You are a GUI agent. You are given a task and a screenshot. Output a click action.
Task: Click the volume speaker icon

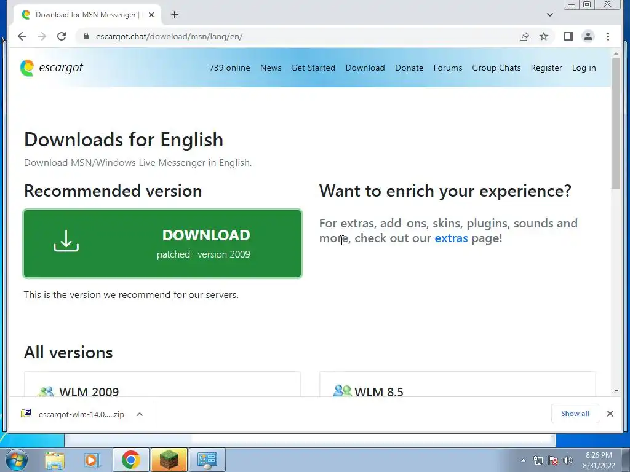pyautogui.click(x=568, y=460)
